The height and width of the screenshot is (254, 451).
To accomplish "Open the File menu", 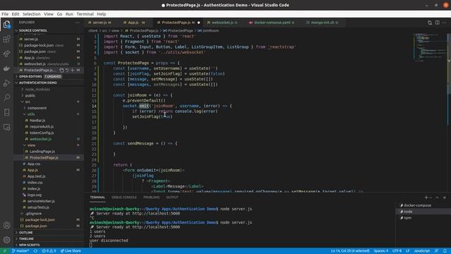I will (5, 14).
